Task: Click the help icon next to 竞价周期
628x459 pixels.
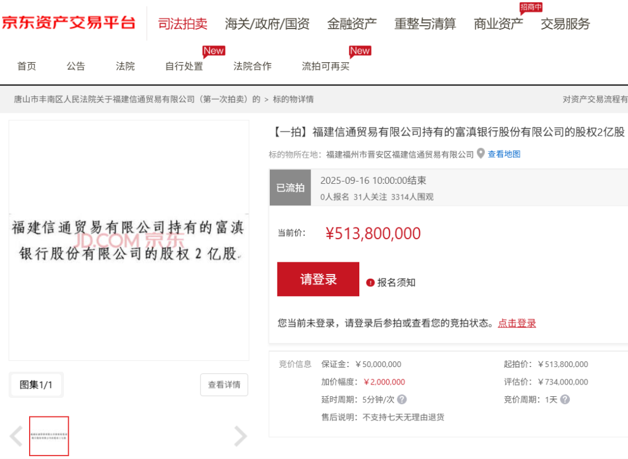Action: pyautogui.click(x=565, y=399)
